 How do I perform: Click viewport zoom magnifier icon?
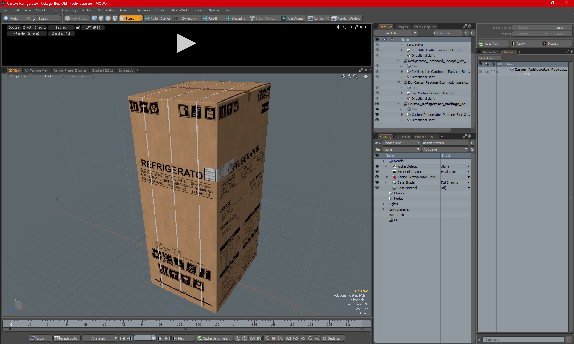pos(355,76)
